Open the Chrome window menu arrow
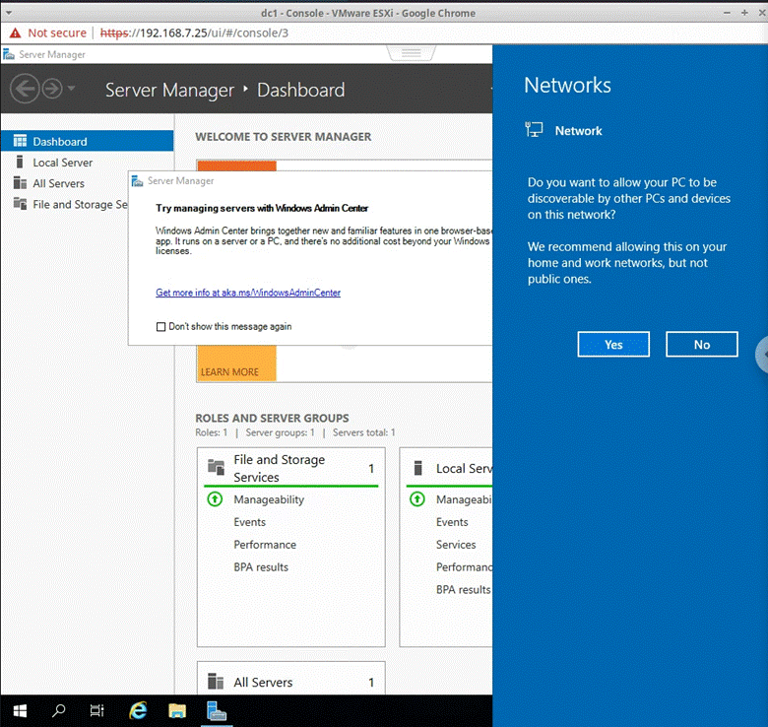 point(8,13)
